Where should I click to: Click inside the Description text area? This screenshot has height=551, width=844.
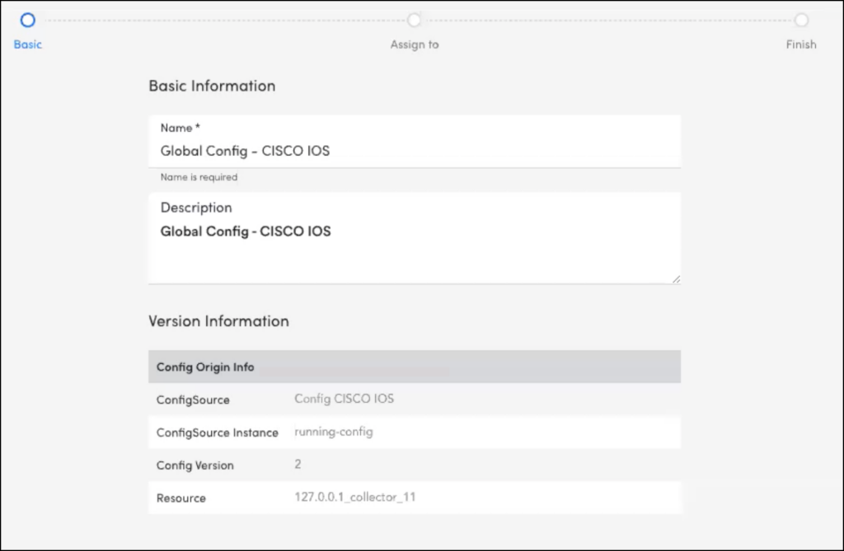[415, 247]
